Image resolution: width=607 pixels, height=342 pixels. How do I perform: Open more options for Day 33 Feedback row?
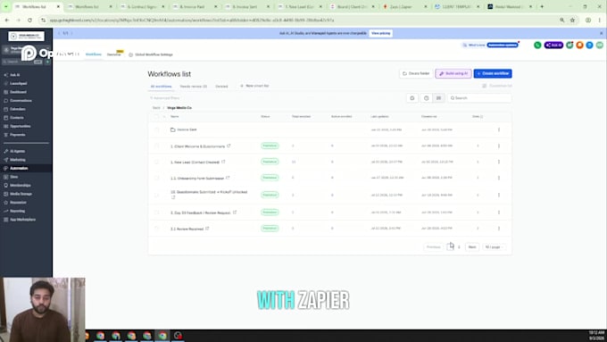499,213
